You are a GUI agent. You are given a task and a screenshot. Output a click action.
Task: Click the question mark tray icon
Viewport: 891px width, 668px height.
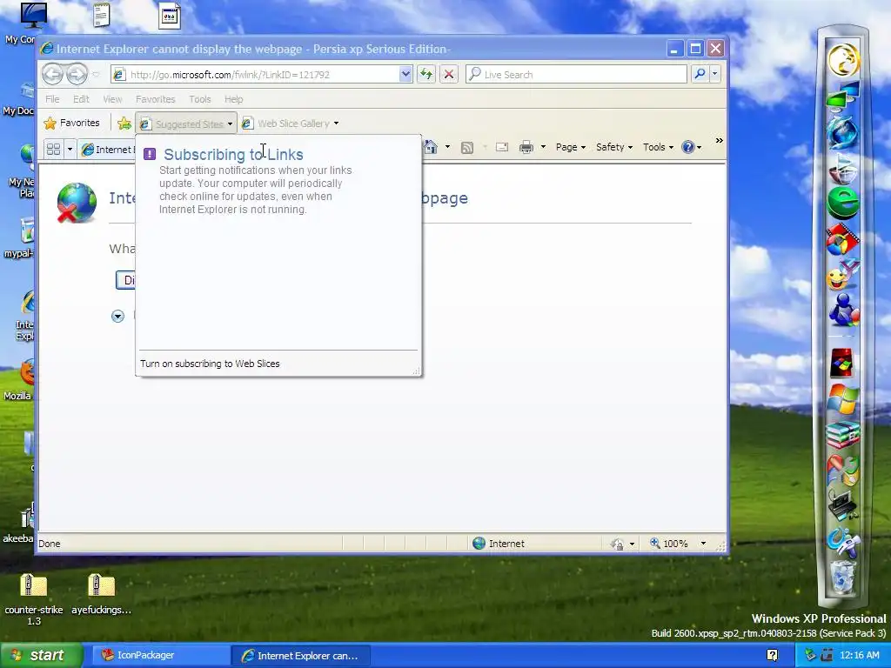point(772,655)
